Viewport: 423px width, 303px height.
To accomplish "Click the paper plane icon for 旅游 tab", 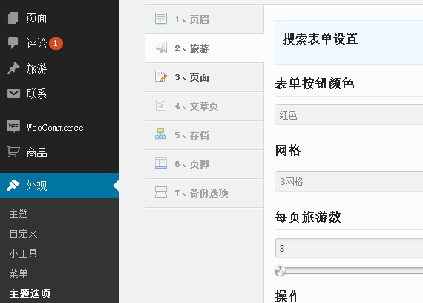I will click(161, 48).
